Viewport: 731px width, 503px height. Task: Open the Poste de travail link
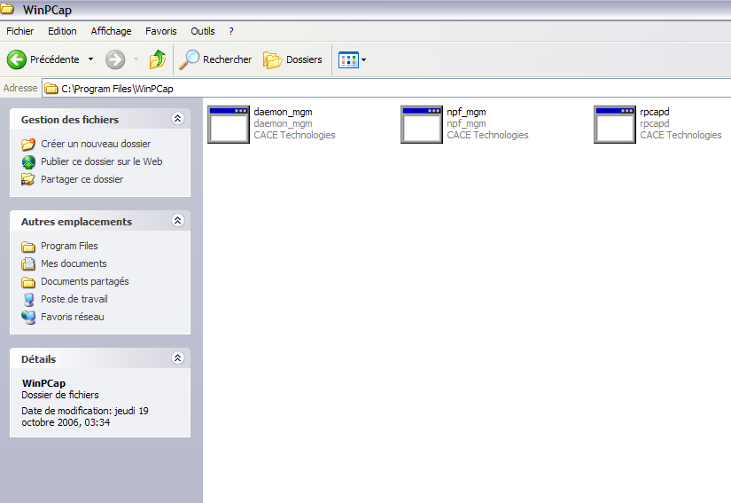click(x=74, y=299)
